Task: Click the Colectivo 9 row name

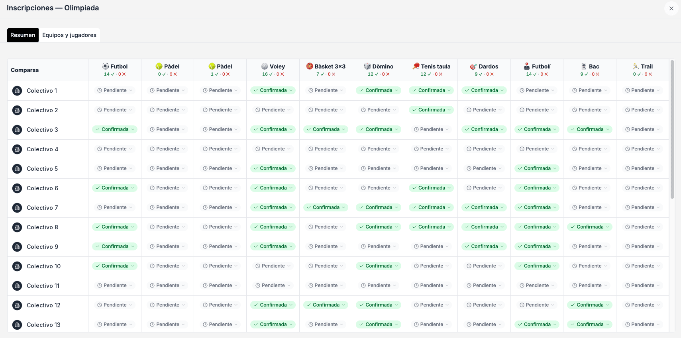Action: click(x=42, y=247)
